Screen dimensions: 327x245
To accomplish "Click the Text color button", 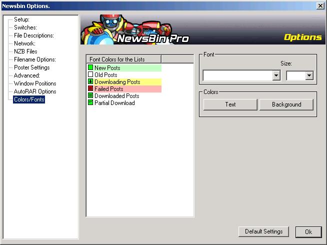I will point(230,104).
